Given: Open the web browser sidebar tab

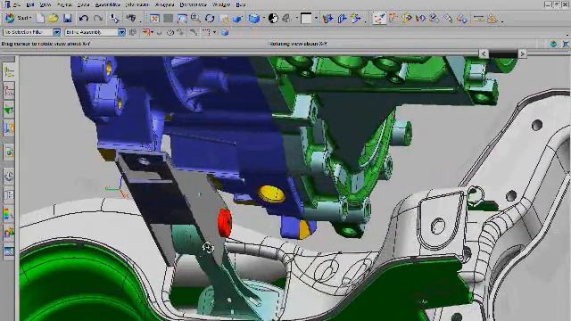Looking at the screenshot, I should [x=9, y=152].
